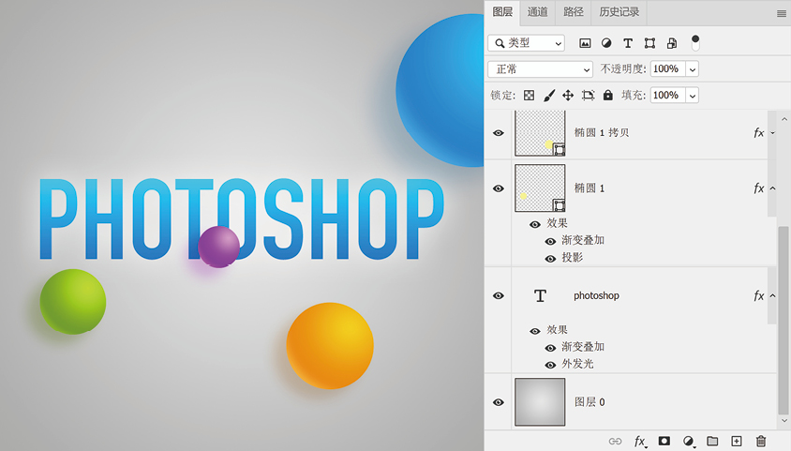Filter for type layers (T) icon
Viewport: 791px width, 451px height.
628,43
